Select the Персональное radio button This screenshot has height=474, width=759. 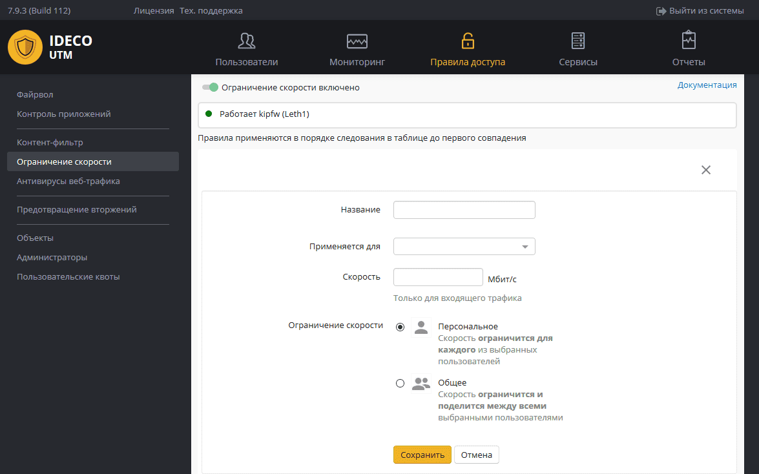400,327
